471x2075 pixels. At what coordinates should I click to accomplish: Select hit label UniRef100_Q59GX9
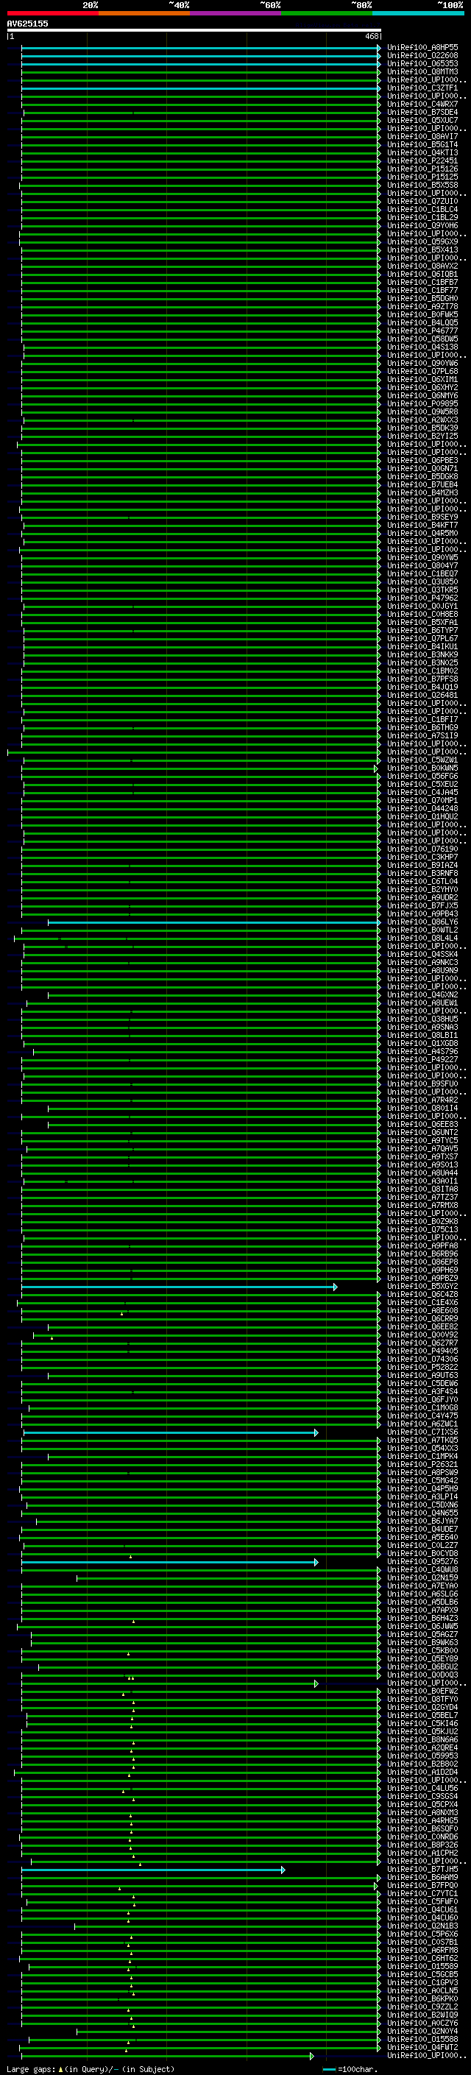[422, 241]
